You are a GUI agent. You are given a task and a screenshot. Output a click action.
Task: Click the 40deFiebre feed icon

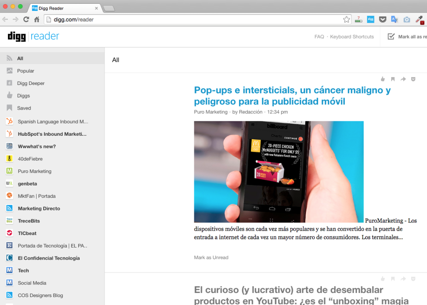[10, 159]
